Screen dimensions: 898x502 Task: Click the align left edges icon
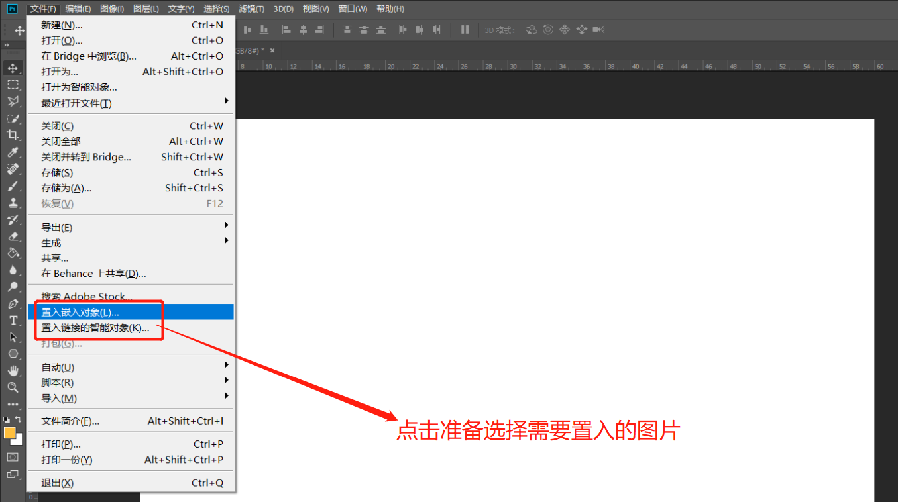pos(287,30)
